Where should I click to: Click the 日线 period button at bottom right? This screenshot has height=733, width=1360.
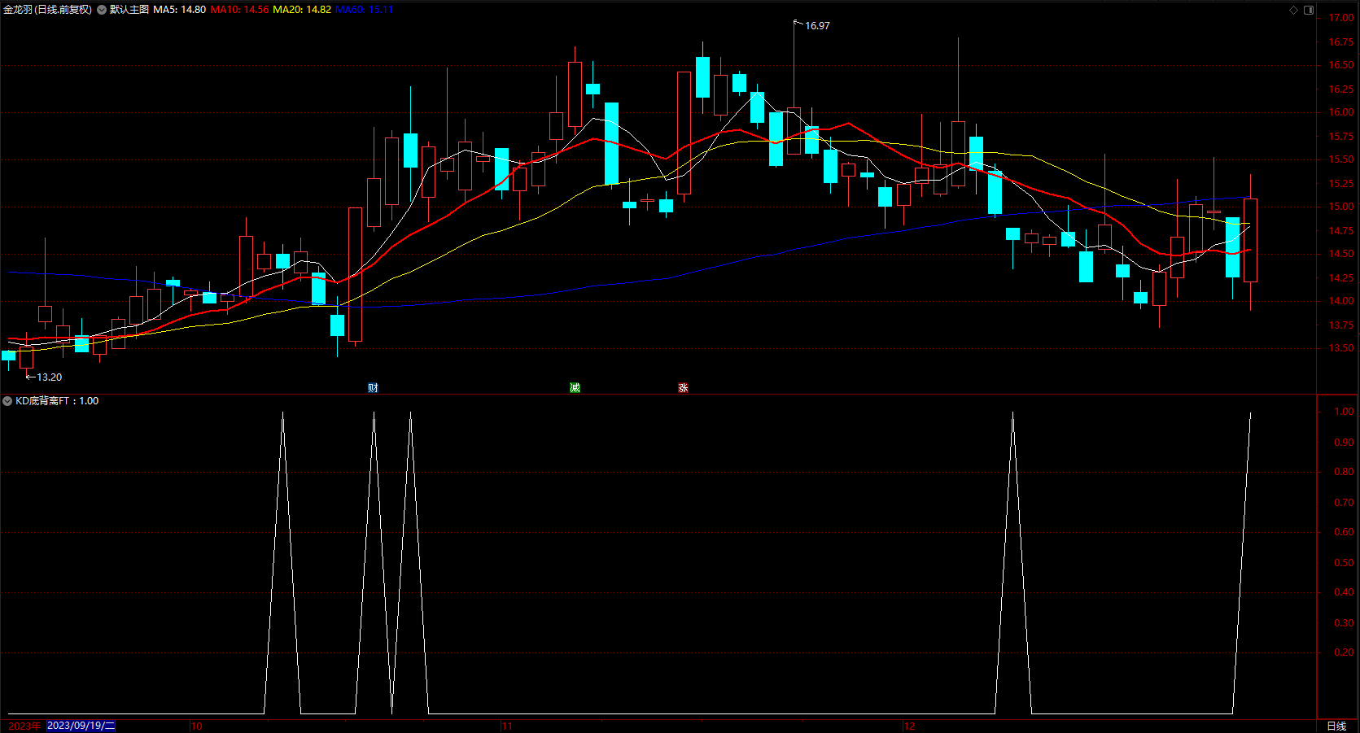tap(1336, 726)
